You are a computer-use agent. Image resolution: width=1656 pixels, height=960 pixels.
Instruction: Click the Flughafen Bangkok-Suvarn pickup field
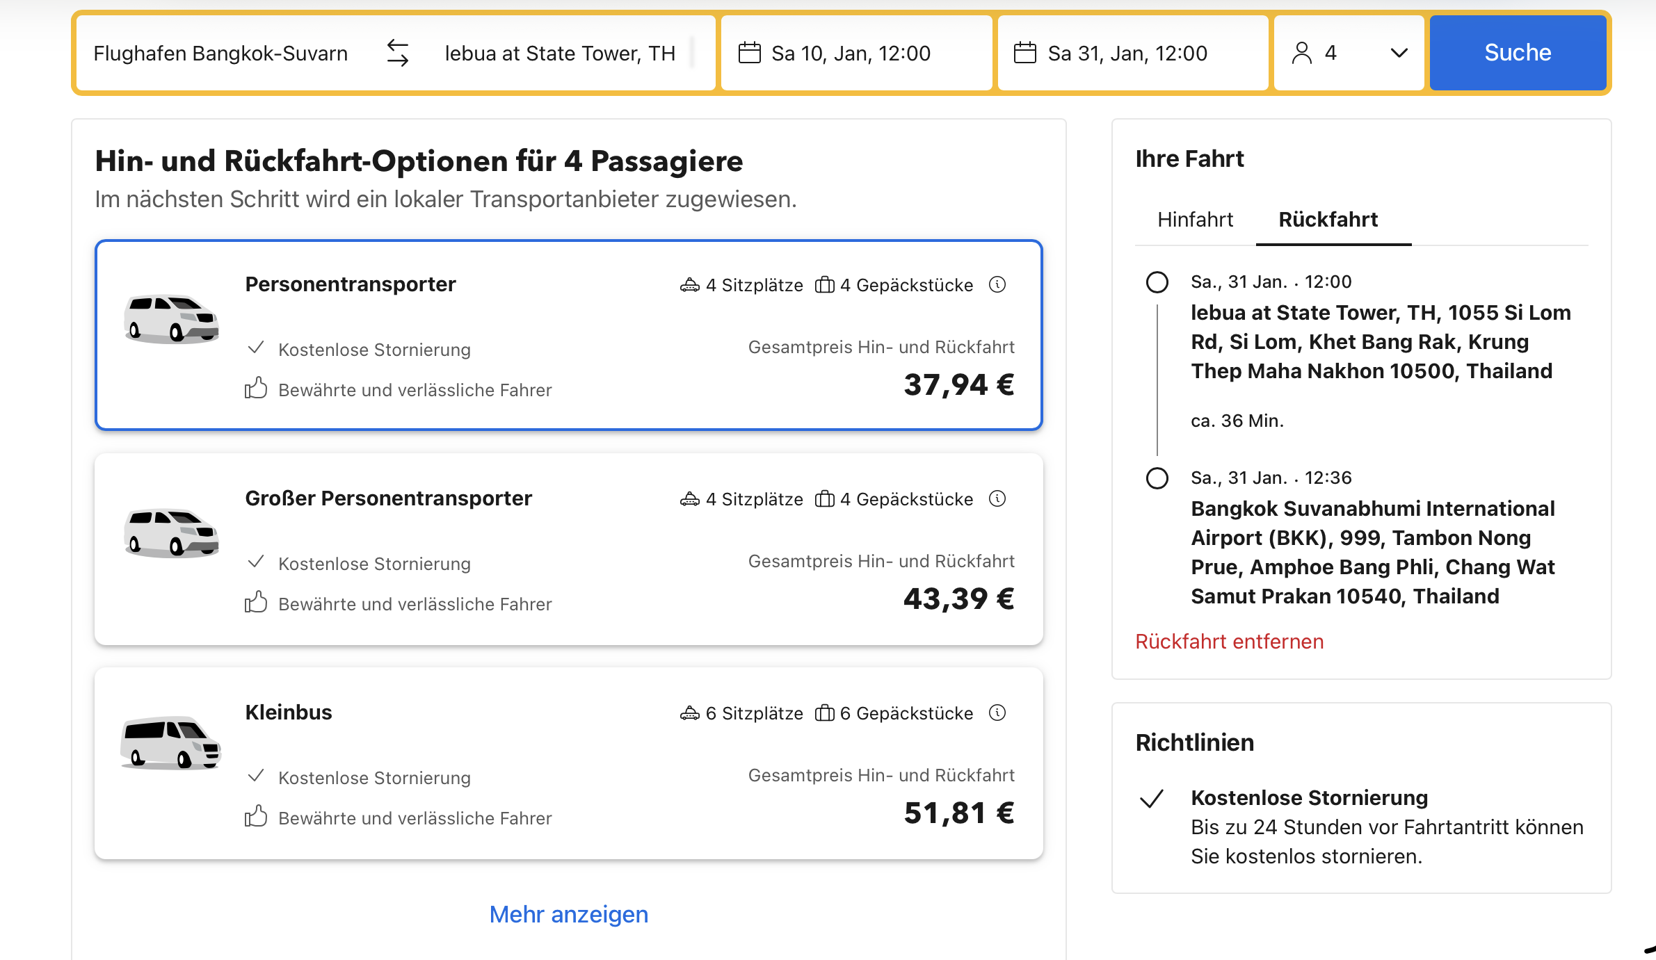point(220,53)
